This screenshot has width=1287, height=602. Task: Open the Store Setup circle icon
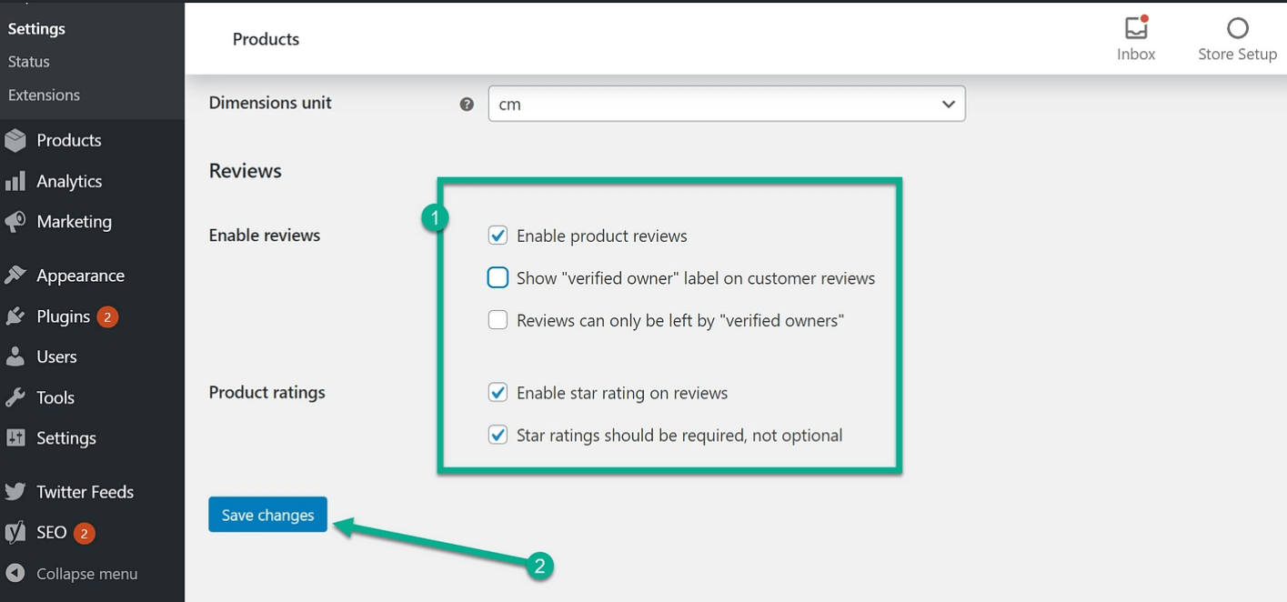[1237, 28]
